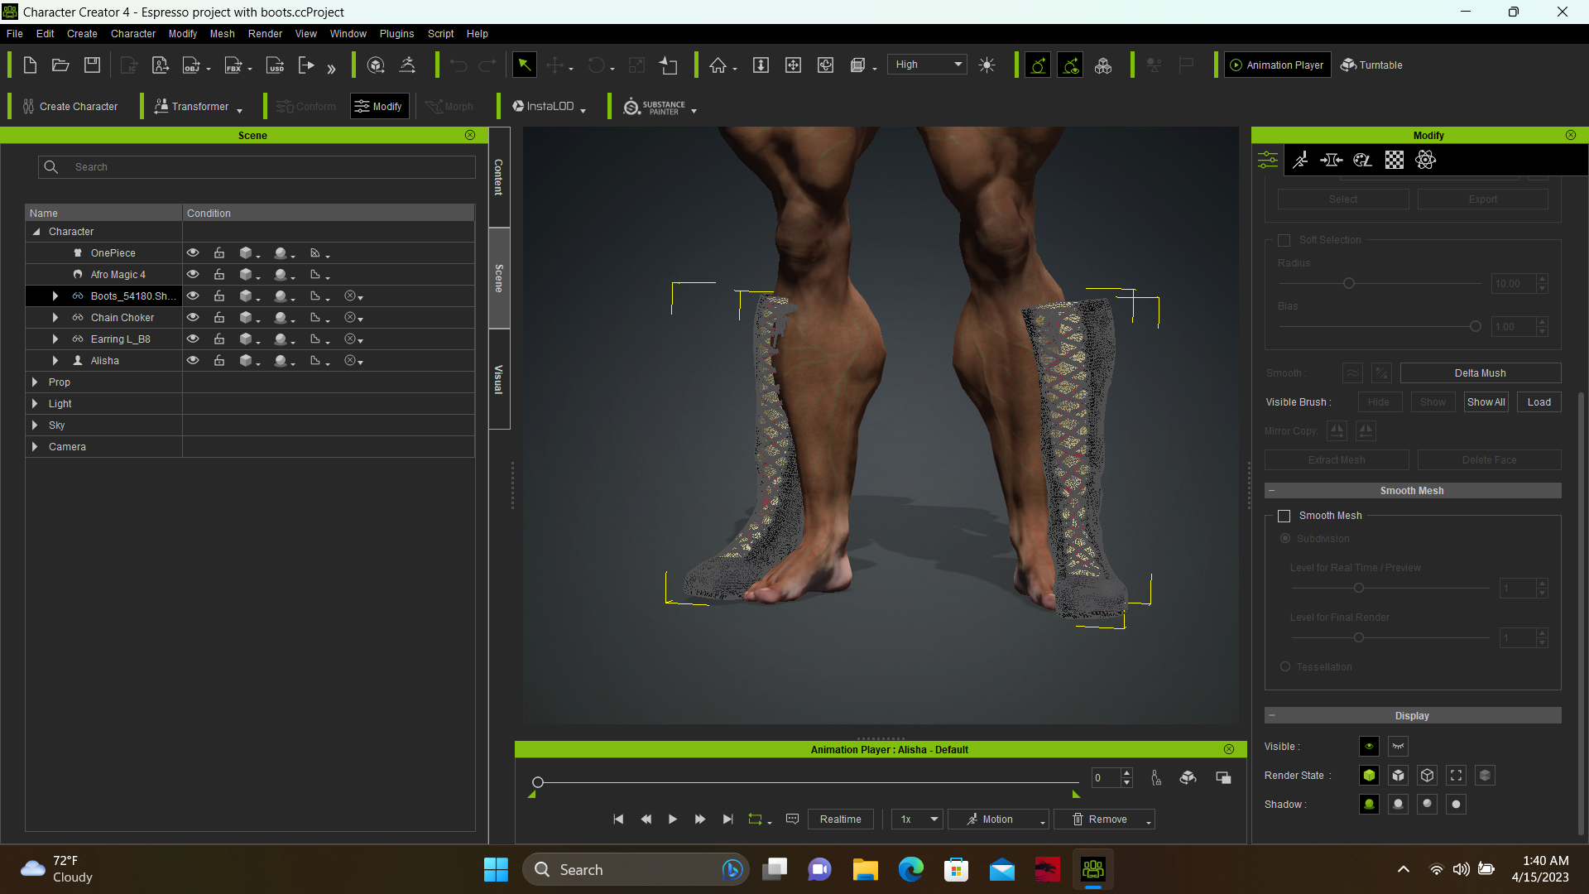Toggle visibility eye for Afro Magic 4
The image size is (1589, 894).
pos(193,275)
